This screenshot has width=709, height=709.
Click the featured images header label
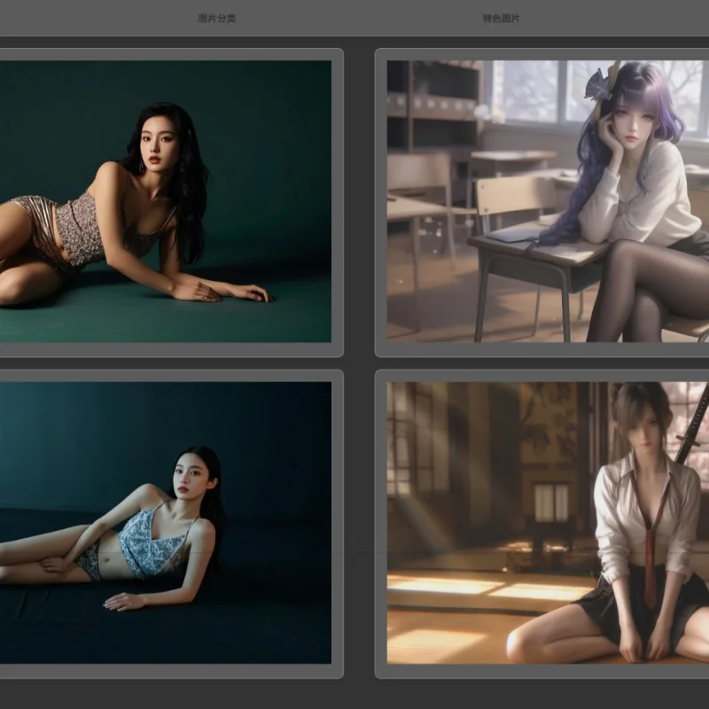pos(501,19)
